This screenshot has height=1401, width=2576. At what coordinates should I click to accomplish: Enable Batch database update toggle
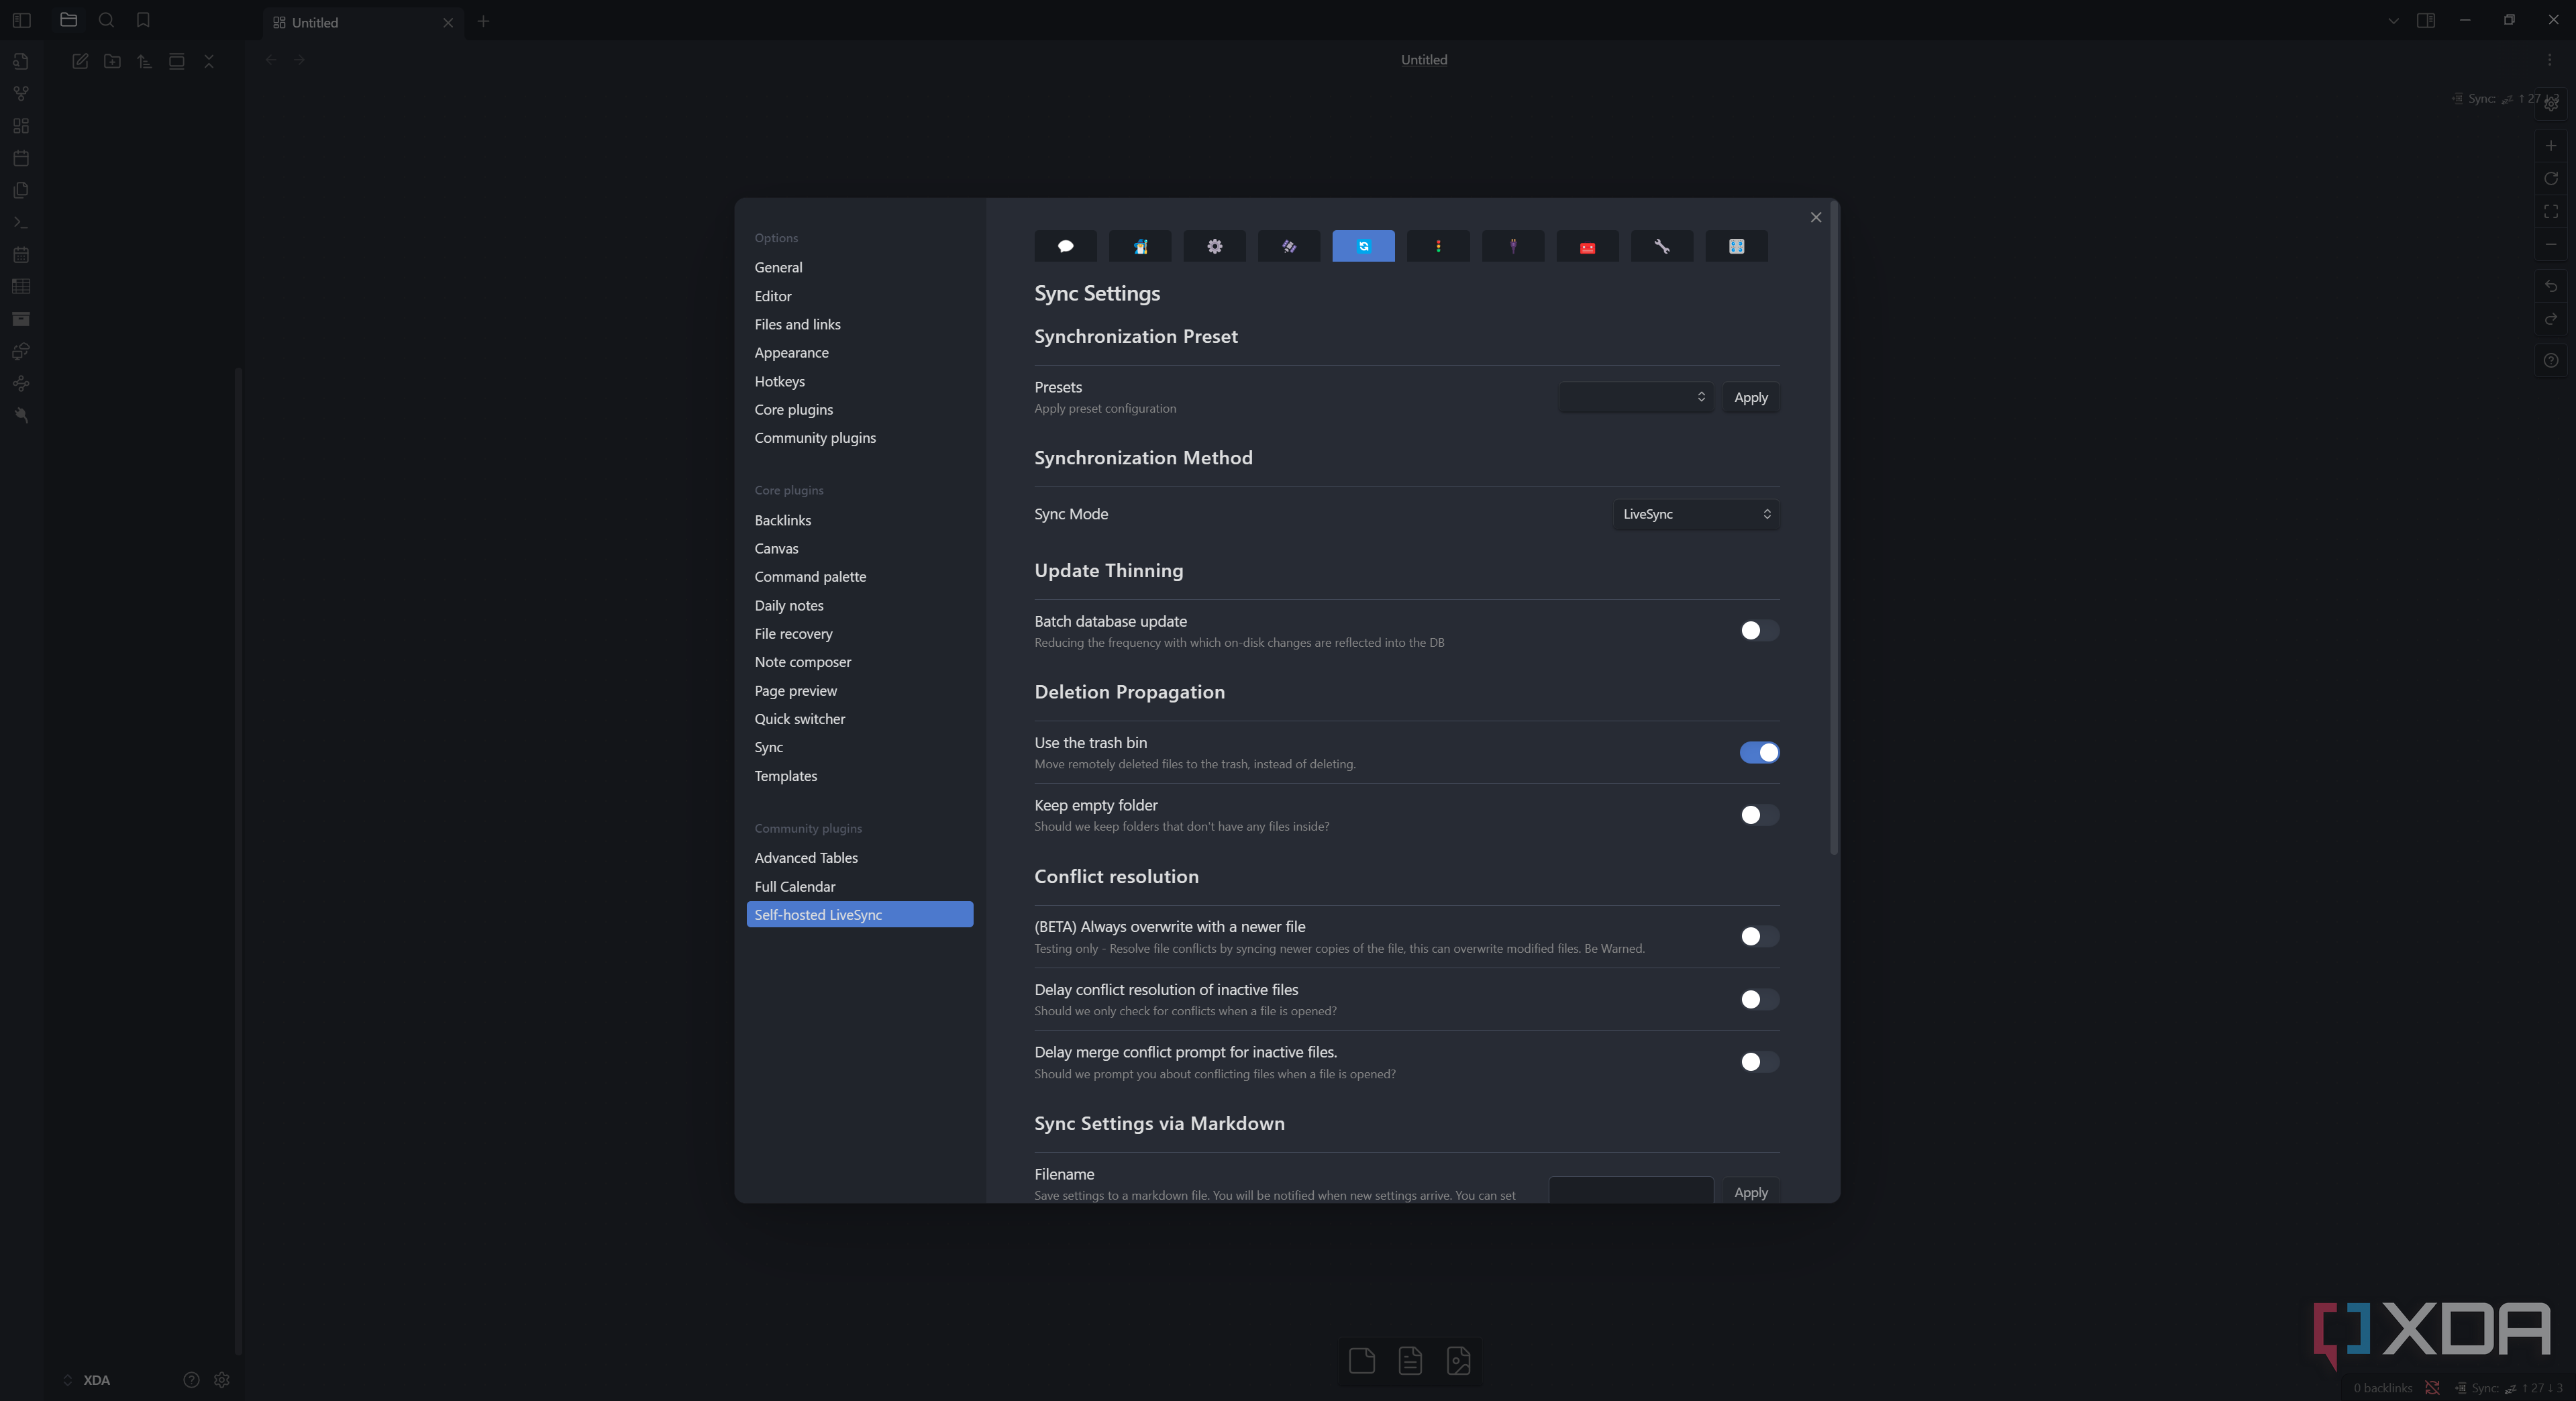coord(1758,630)
